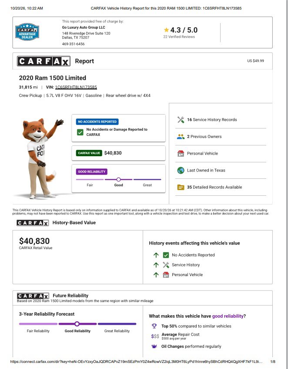Screen dimensions: 288x369
Task: Click the Great Reliability forecast bar segment
Action: click(117, 324)
